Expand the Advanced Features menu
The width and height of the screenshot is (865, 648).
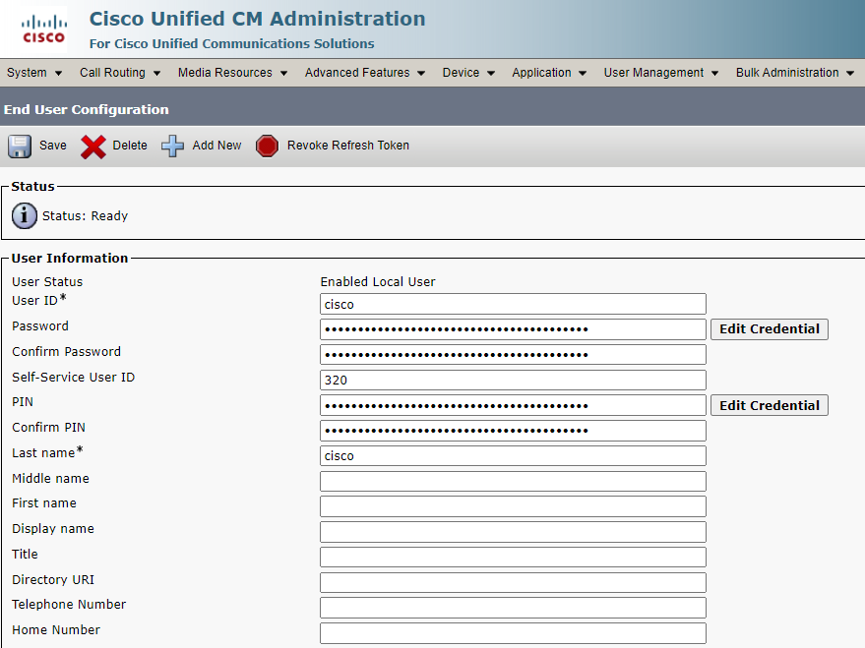[364, 73]
